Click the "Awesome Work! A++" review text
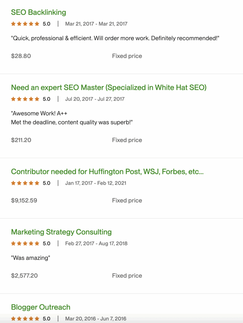The height and width of the screenshot is (323, 243). 41,113
